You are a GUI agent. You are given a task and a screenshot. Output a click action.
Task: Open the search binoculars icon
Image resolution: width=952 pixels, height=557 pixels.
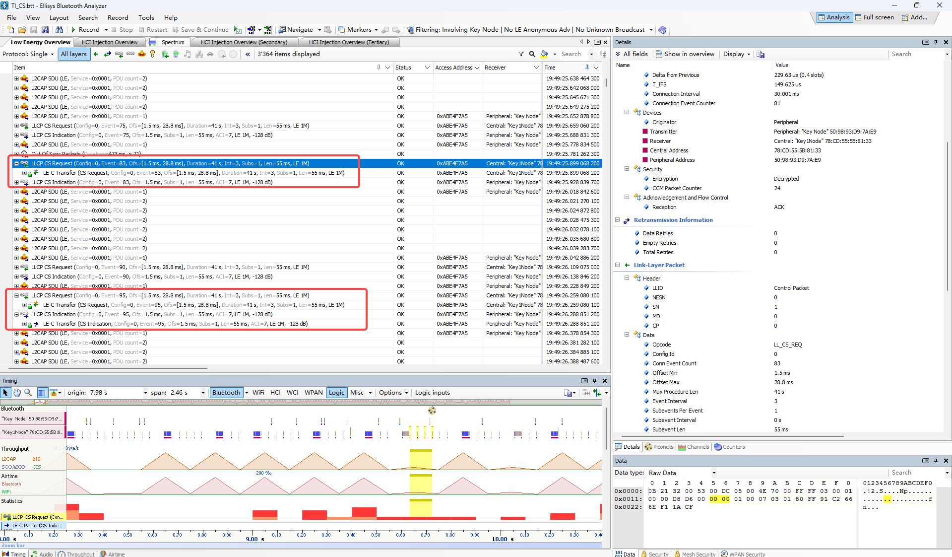click(60, 29)
